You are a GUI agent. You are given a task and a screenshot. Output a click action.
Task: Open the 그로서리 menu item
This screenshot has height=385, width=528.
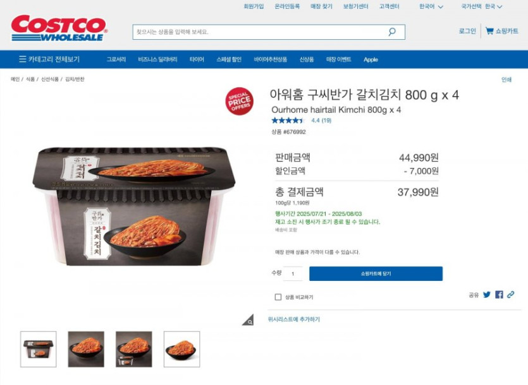[x=116, y=59]
